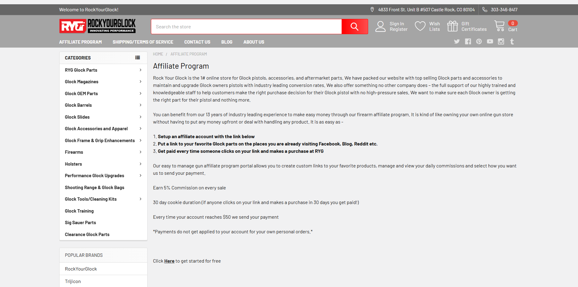The width and height of the screenshot is (578, 287).
Task: Open the Tumblr social icon
Action: [x=512, y=41]
